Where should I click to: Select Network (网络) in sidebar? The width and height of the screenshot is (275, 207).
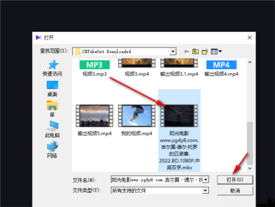[52, 150]
